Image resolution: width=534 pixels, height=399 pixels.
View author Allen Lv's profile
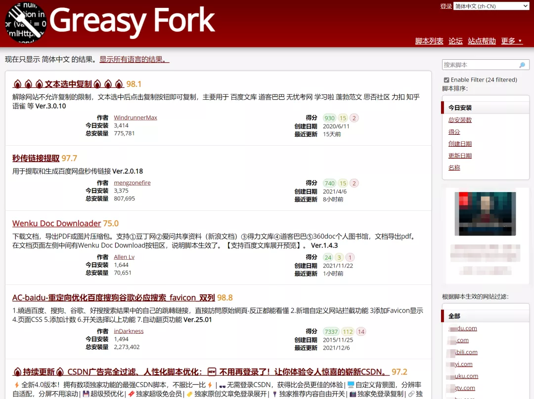coord(124,257)
